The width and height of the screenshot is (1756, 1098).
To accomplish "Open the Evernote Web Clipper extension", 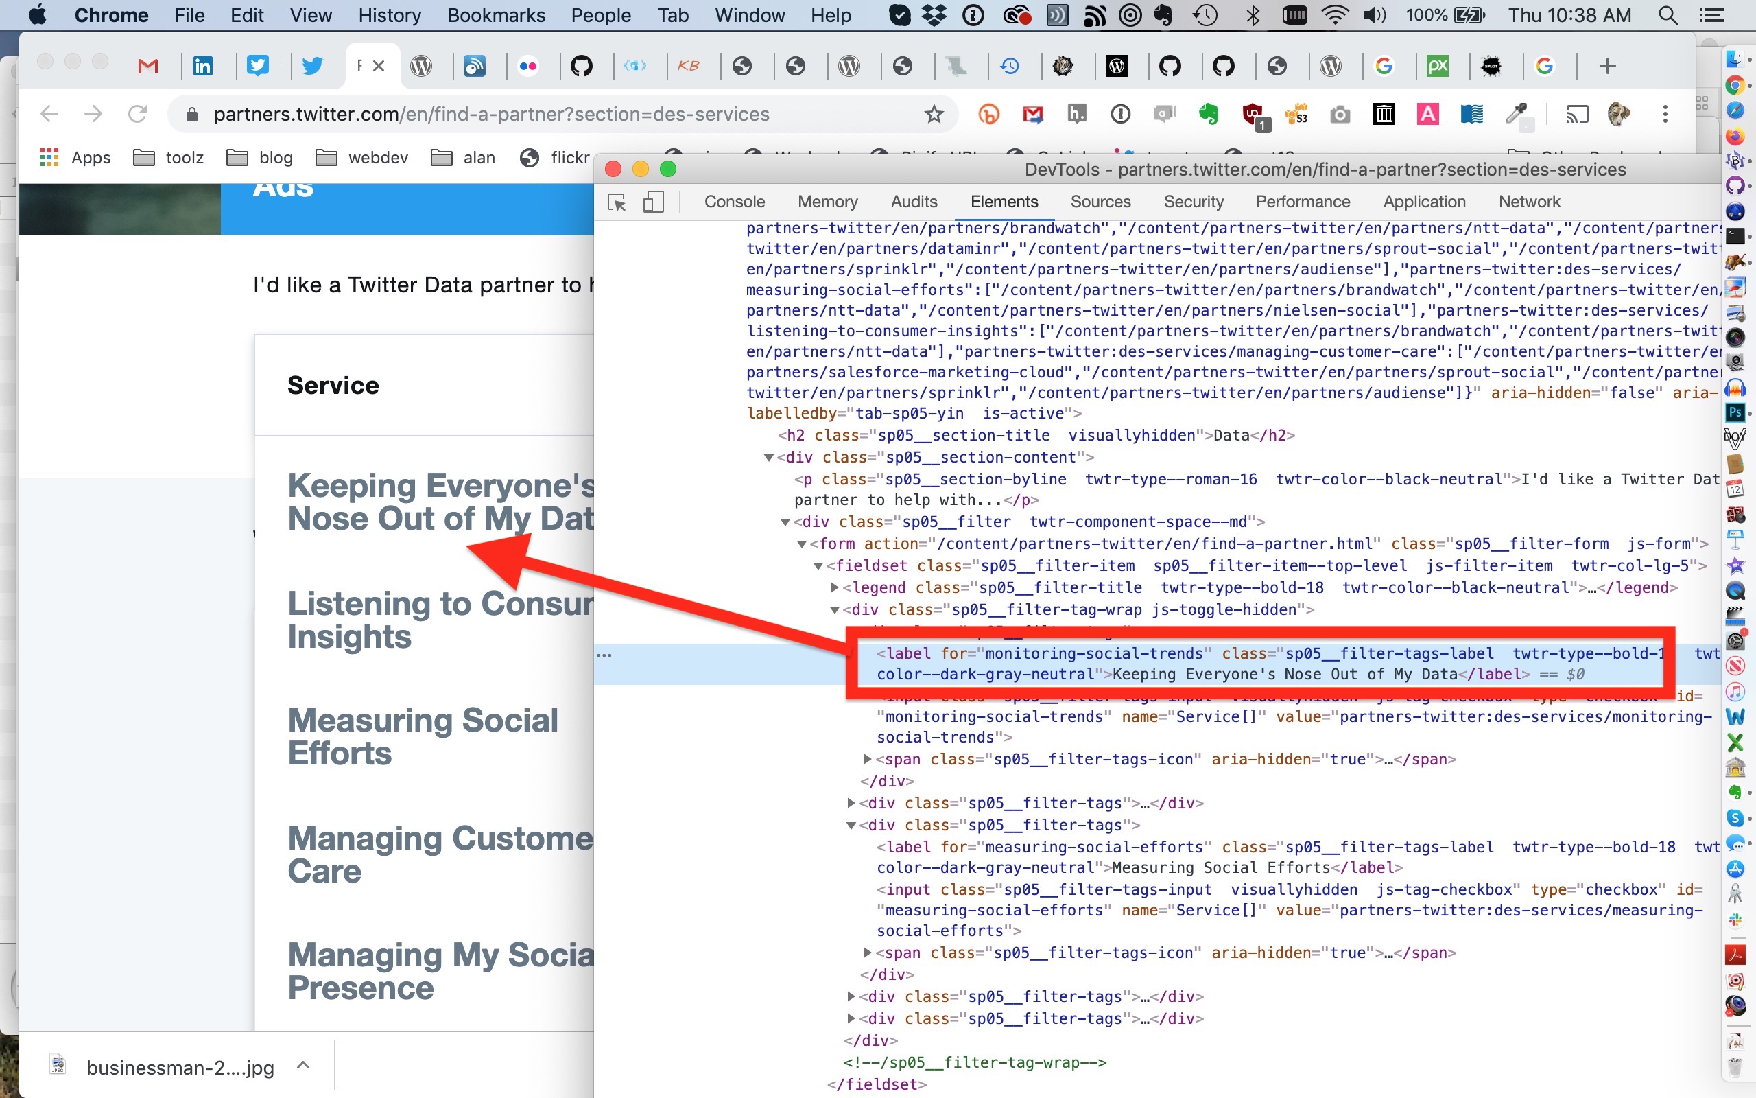I will coord(1209,114).
